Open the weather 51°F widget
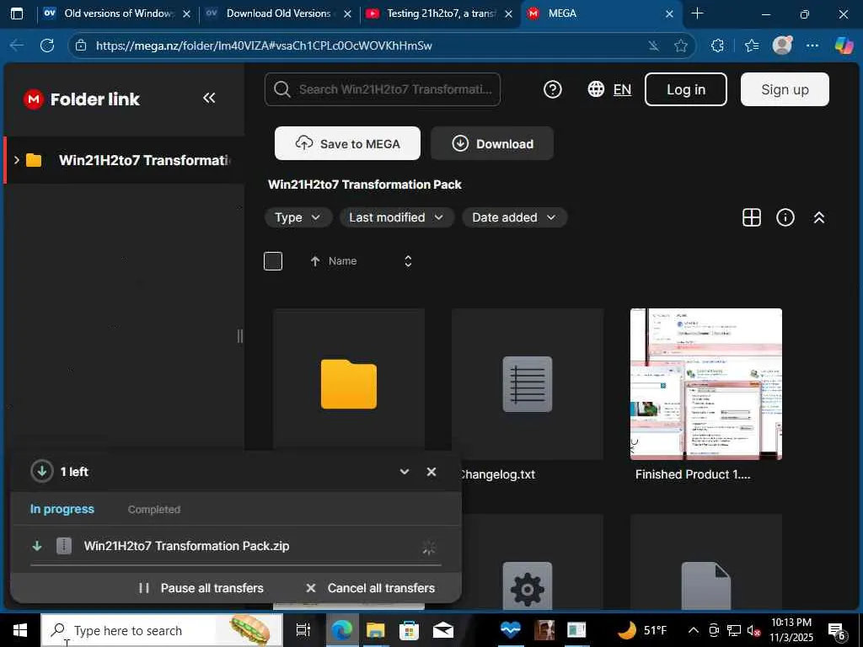This screenshot has width=863, height=647. (x=643, y=630)
